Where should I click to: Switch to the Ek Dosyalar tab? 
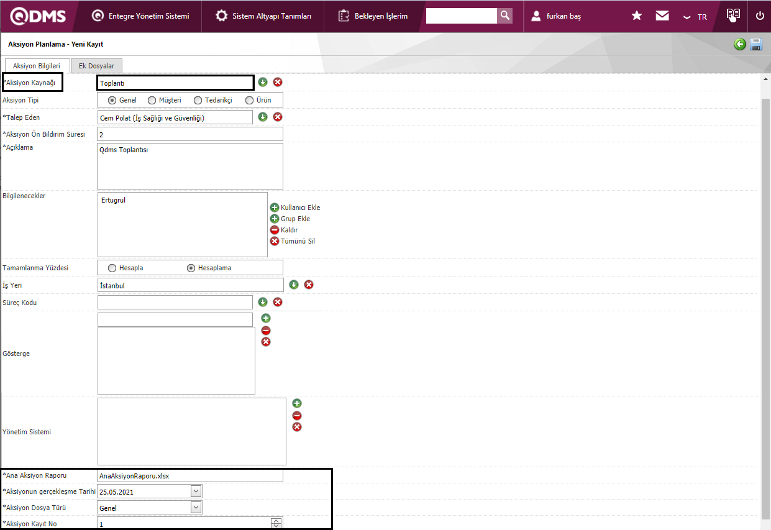(96, 65)
